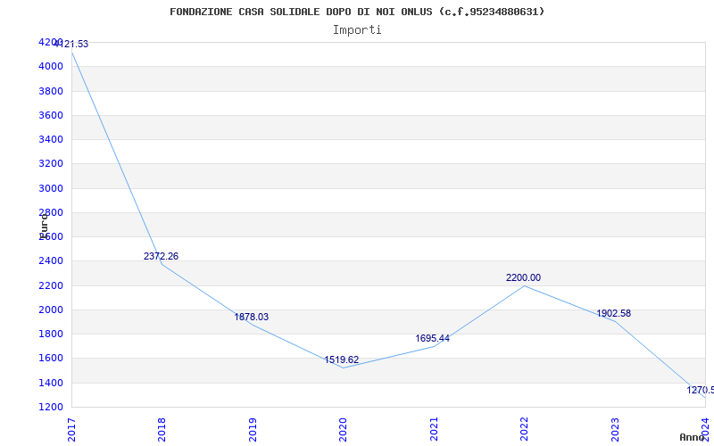The image size is (714, 446).
Task: Select the 2020 x-axis label
Action: (343, 430)
